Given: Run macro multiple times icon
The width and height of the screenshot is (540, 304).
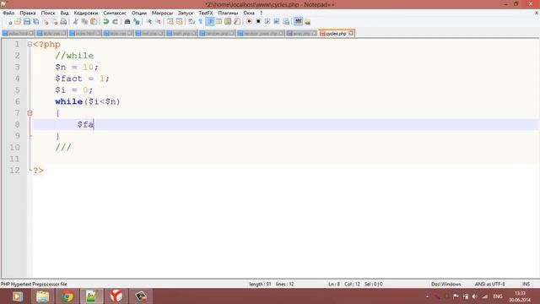Looking at the screenshot, I should 277,22.
